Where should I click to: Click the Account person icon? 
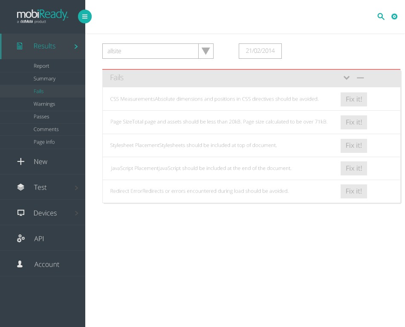(20, 264)
